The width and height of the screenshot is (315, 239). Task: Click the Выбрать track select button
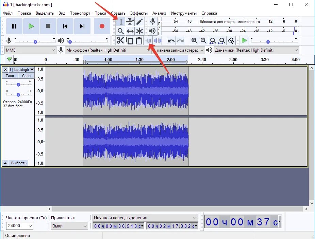[x=19, y=163]
